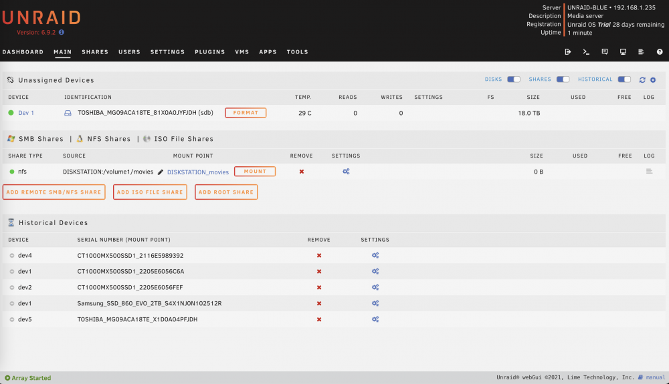Image resolution: width=669 pixels, height=384 pixels.
Task: Remove the nfs DISKSTATION share
Action: pos(302,172)
